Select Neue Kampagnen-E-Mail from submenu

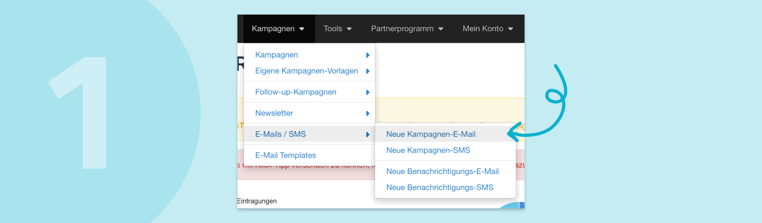click(x=431, y=134)
